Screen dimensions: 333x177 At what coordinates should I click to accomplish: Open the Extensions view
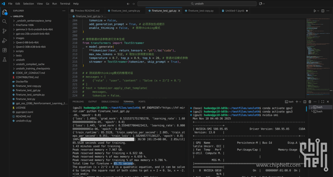pyautogui.click(x=4, y=50)
